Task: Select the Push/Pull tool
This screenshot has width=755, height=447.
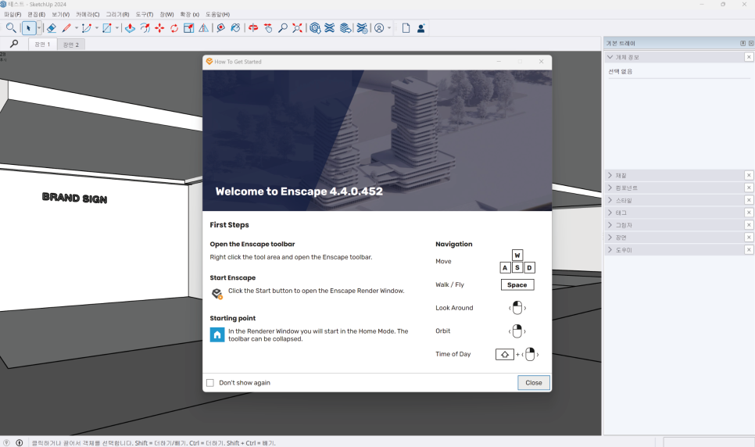Action: (x=130, y=28)
